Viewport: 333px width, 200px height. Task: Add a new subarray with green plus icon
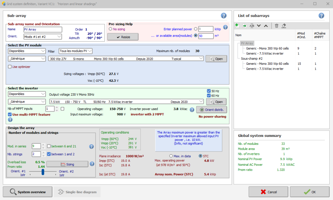237,26
